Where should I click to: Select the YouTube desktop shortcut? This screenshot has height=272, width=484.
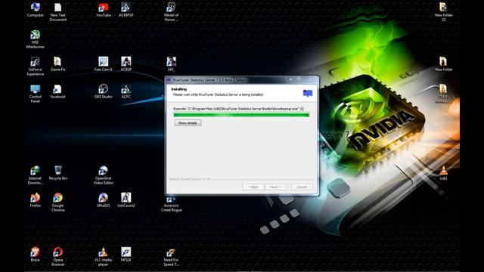click(103, 10)
